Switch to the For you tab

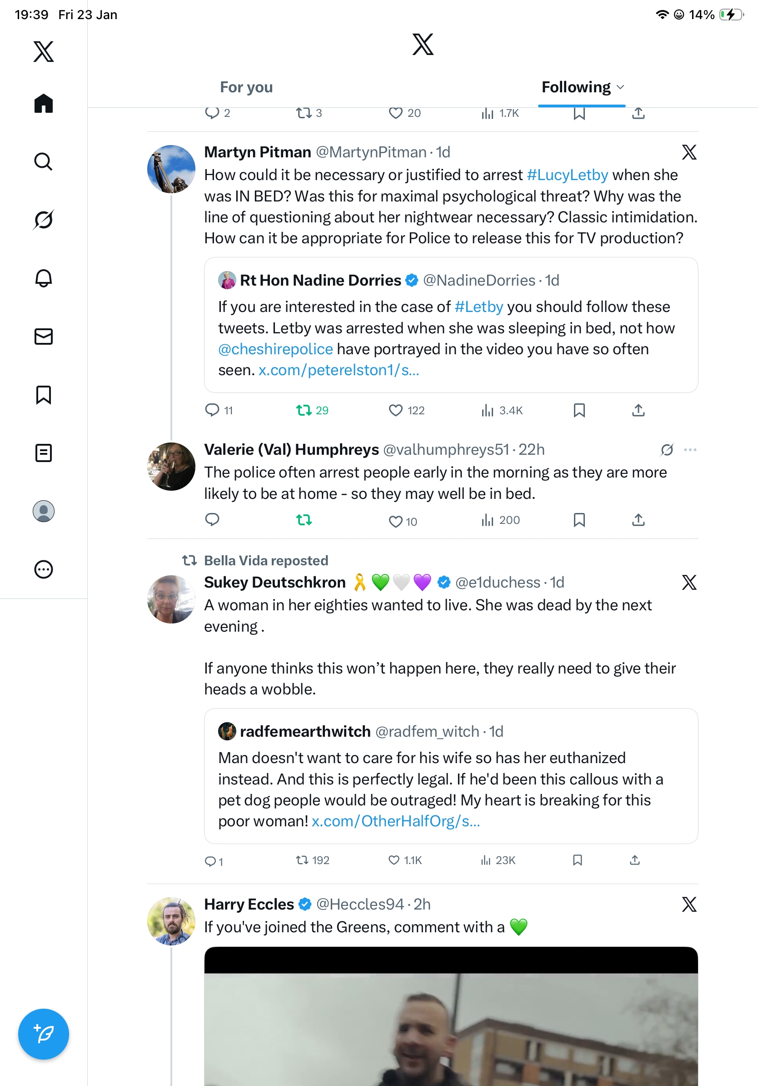(246, 87)
